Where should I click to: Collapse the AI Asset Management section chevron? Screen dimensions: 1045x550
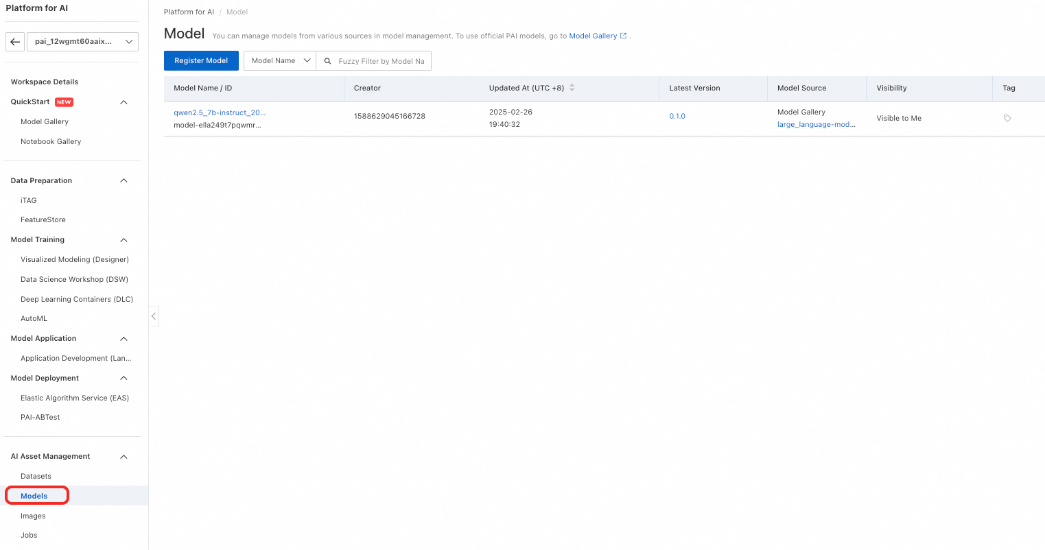124,457
